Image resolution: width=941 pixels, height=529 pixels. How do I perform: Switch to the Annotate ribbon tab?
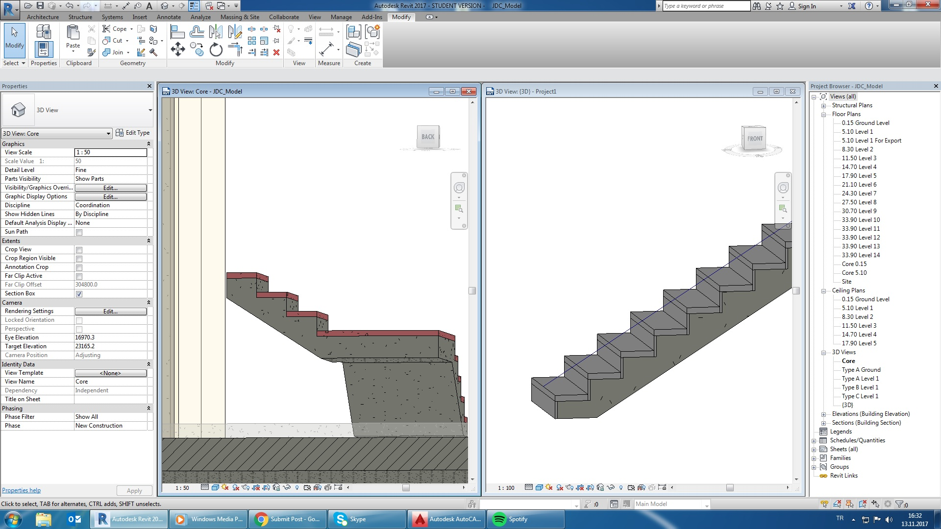tap(169, 17)
